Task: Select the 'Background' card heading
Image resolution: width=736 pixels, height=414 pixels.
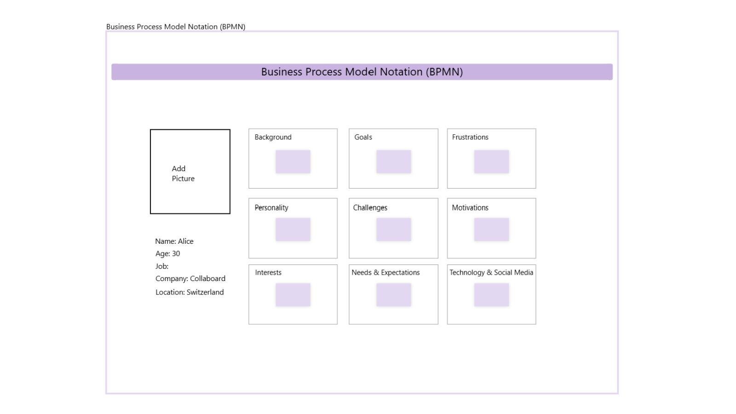Action: 273,137
